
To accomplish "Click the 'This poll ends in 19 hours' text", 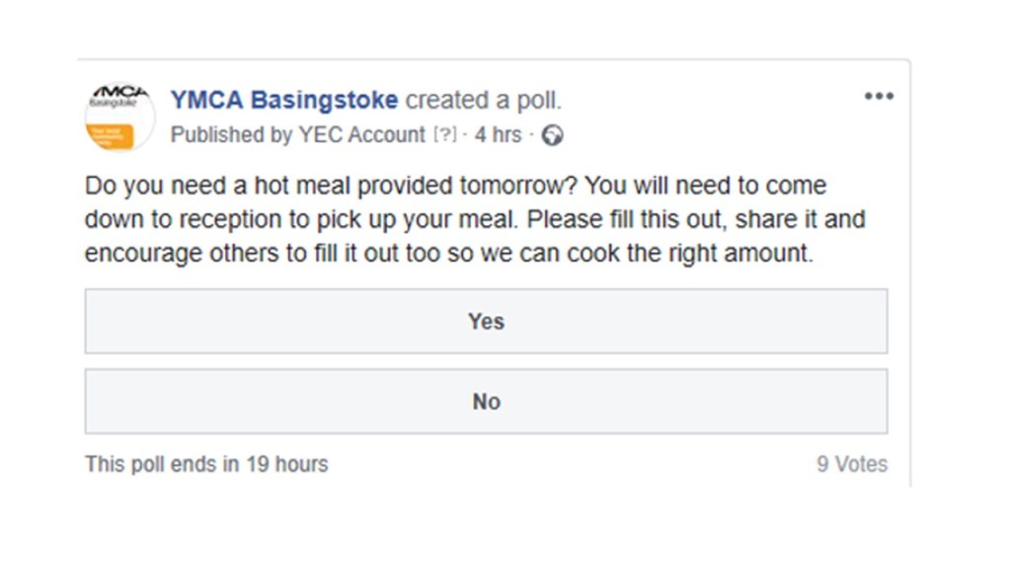I will (x=206, y=464).
